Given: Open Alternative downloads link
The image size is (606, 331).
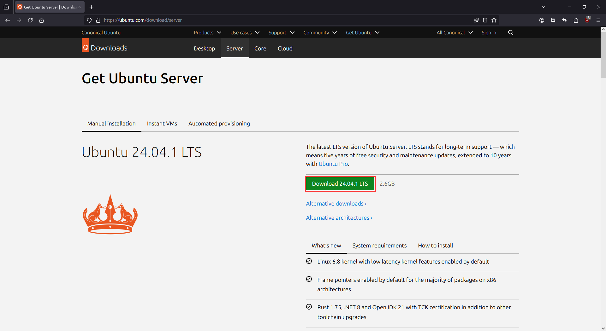Looking at the screenshot, I should pos(336,204).
